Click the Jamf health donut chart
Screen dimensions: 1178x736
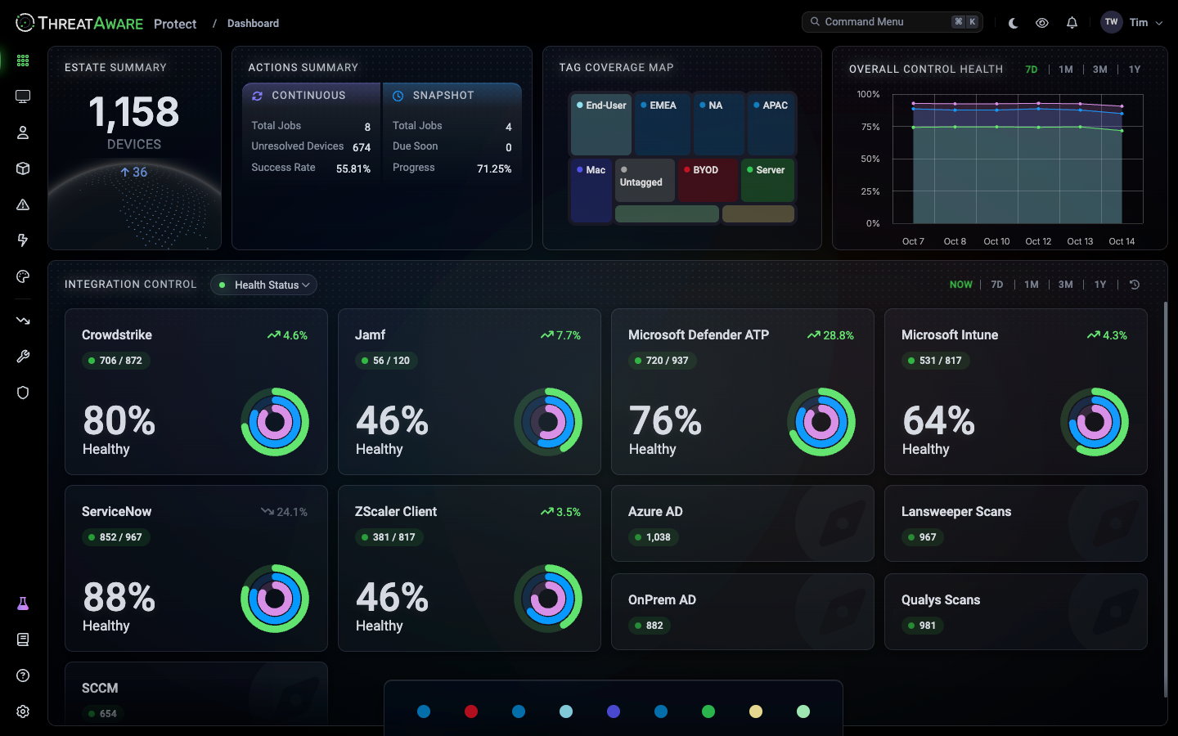click(548, 422)
